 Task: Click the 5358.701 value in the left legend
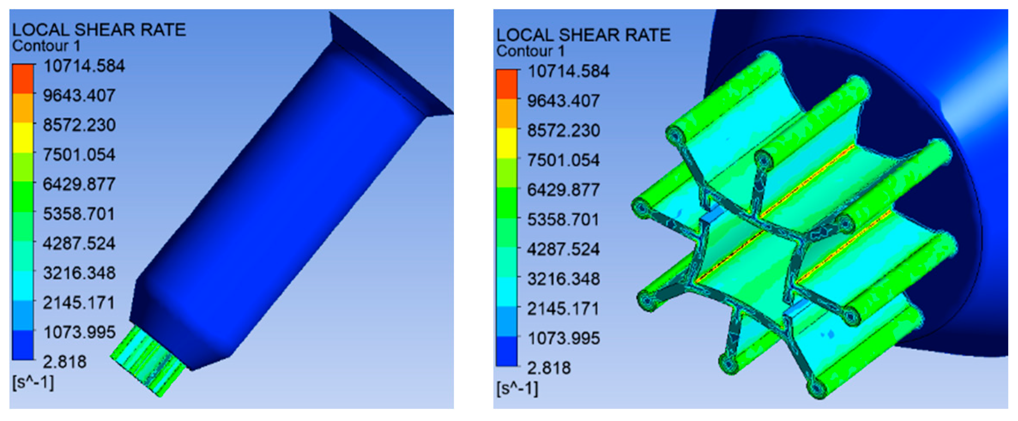(x=79, y=214)
